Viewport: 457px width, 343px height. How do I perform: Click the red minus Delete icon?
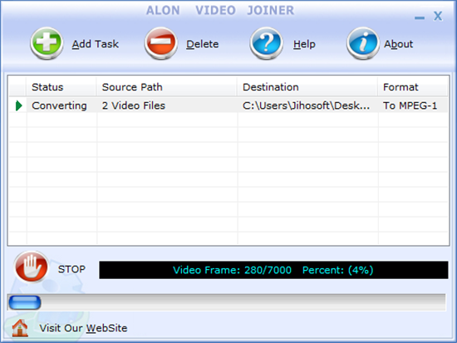tap(160, 43)
